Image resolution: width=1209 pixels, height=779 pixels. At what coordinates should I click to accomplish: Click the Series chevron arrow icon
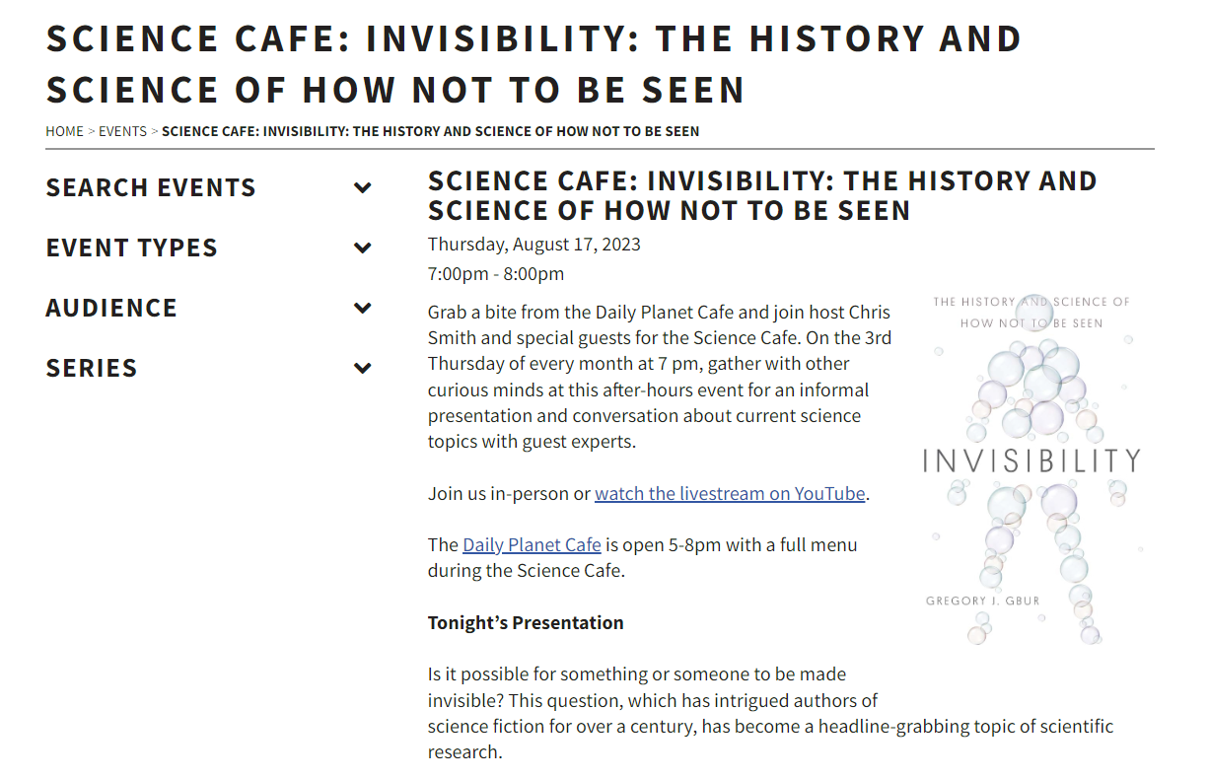[363, 368]
